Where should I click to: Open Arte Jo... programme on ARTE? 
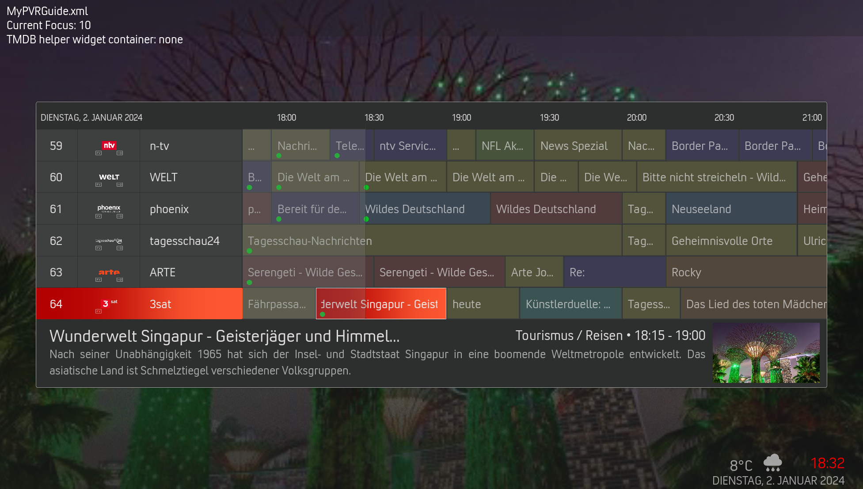(534, 272)
